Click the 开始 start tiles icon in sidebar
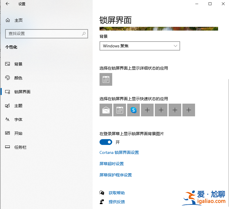The width and height of the screenshot is (229, 209). pos(7,133)
